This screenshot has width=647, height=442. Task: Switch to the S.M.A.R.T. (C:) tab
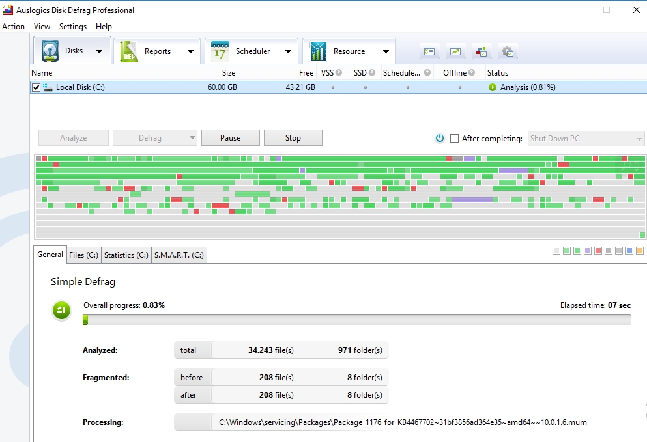179,255
